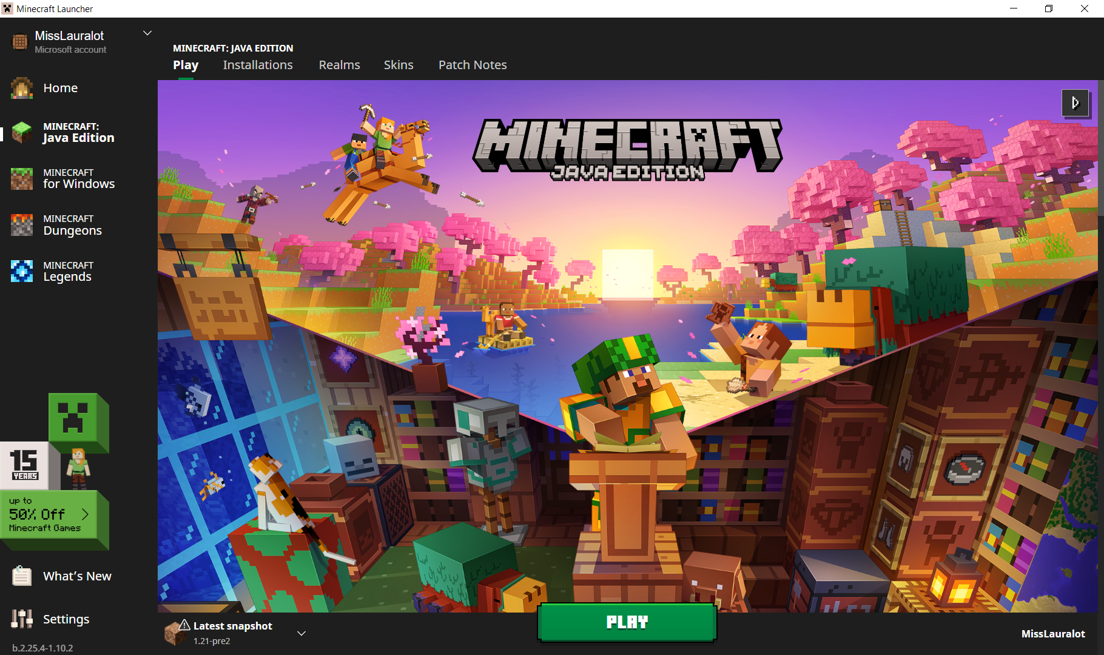Viewport: 1104px width, 655px height.
Task: Click the Minecraft Launcher title bar icon
Action: coord(7,8)
